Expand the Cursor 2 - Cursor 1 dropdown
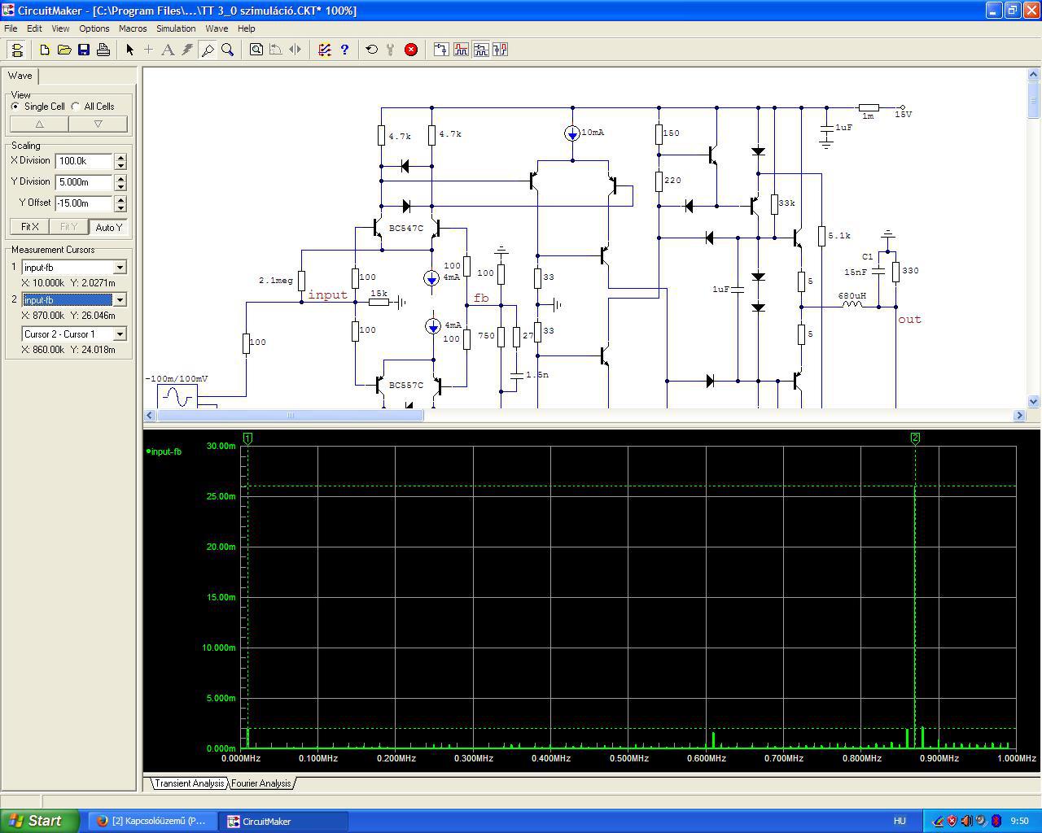 tap(120, 334)
